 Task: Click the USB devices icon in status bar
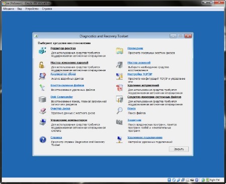[x=178, y=180]
